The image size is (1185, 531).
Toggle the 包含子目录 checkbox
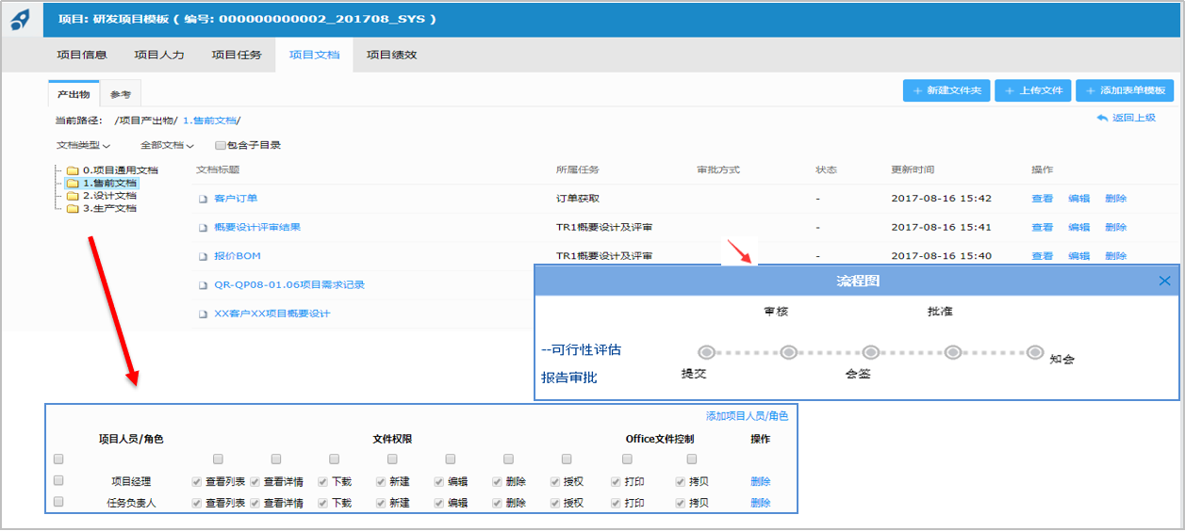point(220,146)
